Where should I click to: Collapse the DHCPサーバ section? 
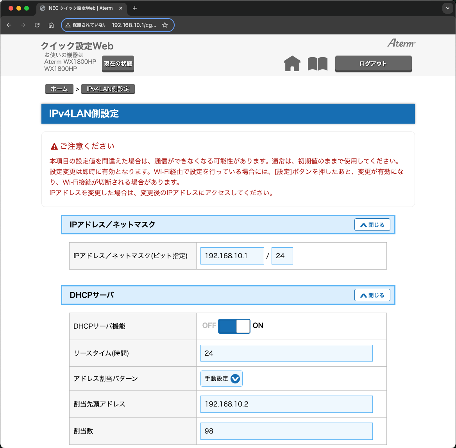click(x=372, y=295)
